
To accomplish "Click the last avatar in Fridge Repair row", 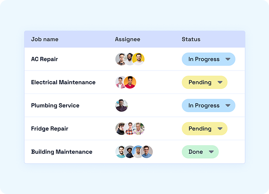I will point(139,129).
